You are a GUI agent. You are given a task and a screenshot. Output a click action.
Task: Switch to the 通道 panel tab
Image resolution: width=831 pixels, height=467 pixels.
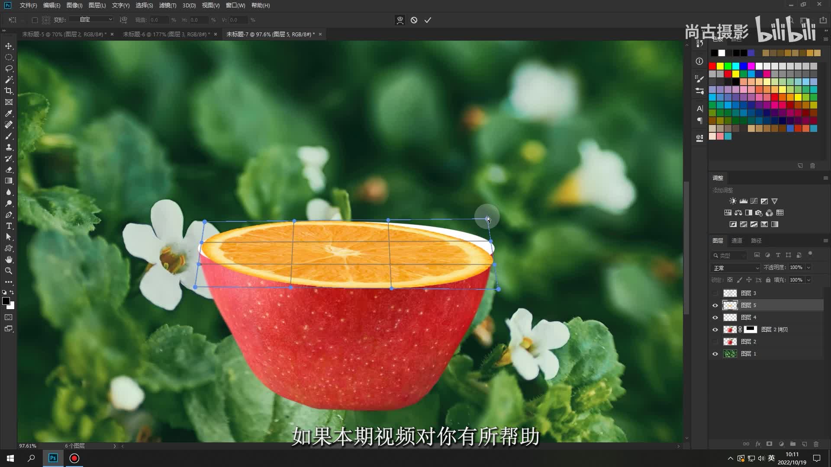click(737, 241)
